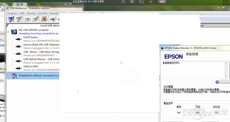This screenshot has height=122, width=230.
Task: Click scroll up arrow in Epson message box
Action: point(226,63)
